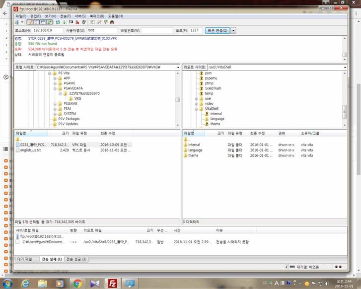Click the binoculars file search icon
The height and width of the screenshot is (289, 361).
[x=112, y=22]
